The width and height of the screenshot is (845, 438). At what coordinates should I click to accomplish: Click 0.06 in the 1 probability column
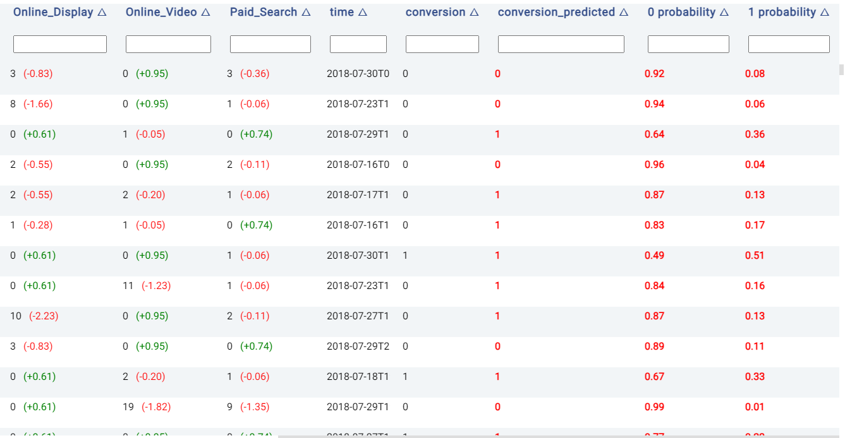tap(755, 104)
